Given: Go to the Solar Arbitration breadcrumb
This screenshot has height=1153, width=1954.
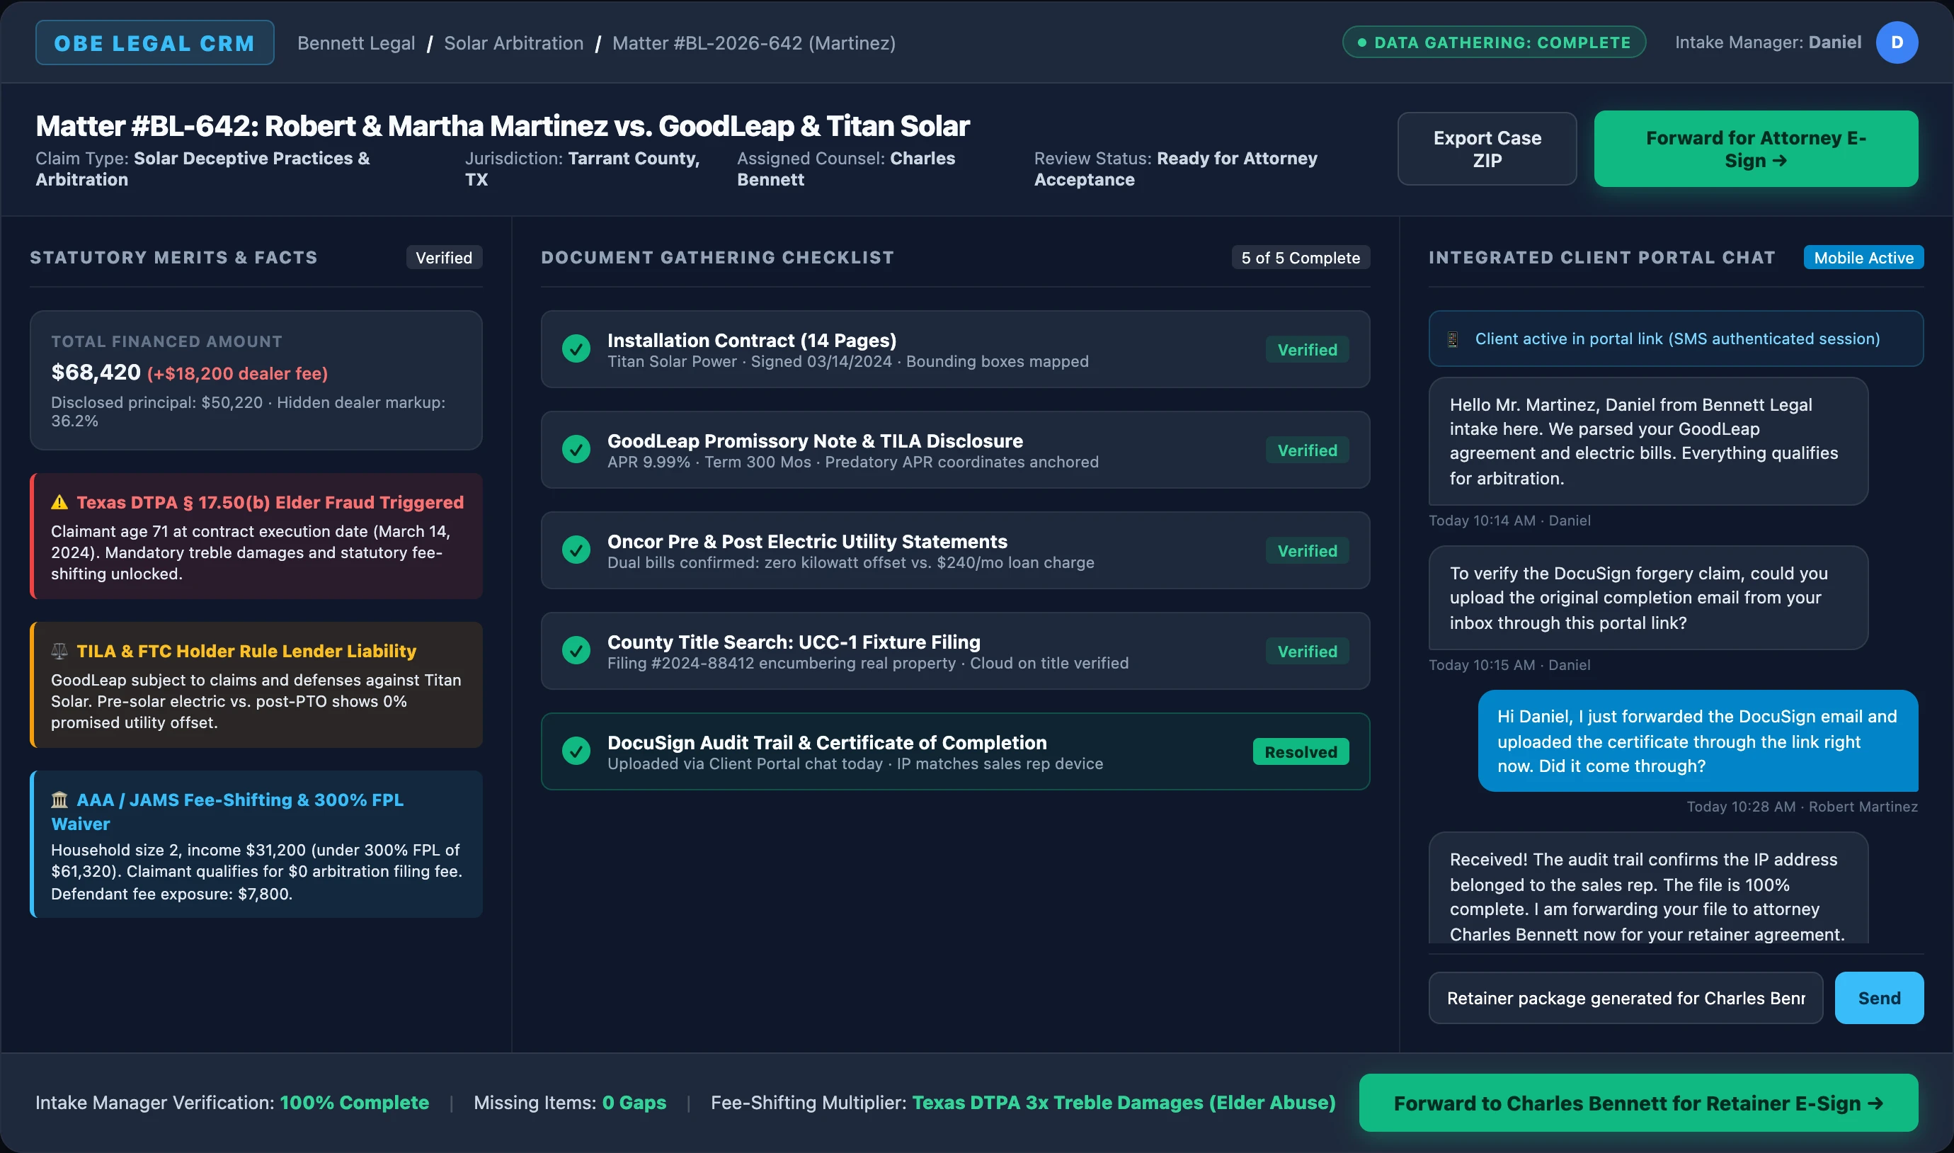Looking at the screenshot, I should click(513, 42).
